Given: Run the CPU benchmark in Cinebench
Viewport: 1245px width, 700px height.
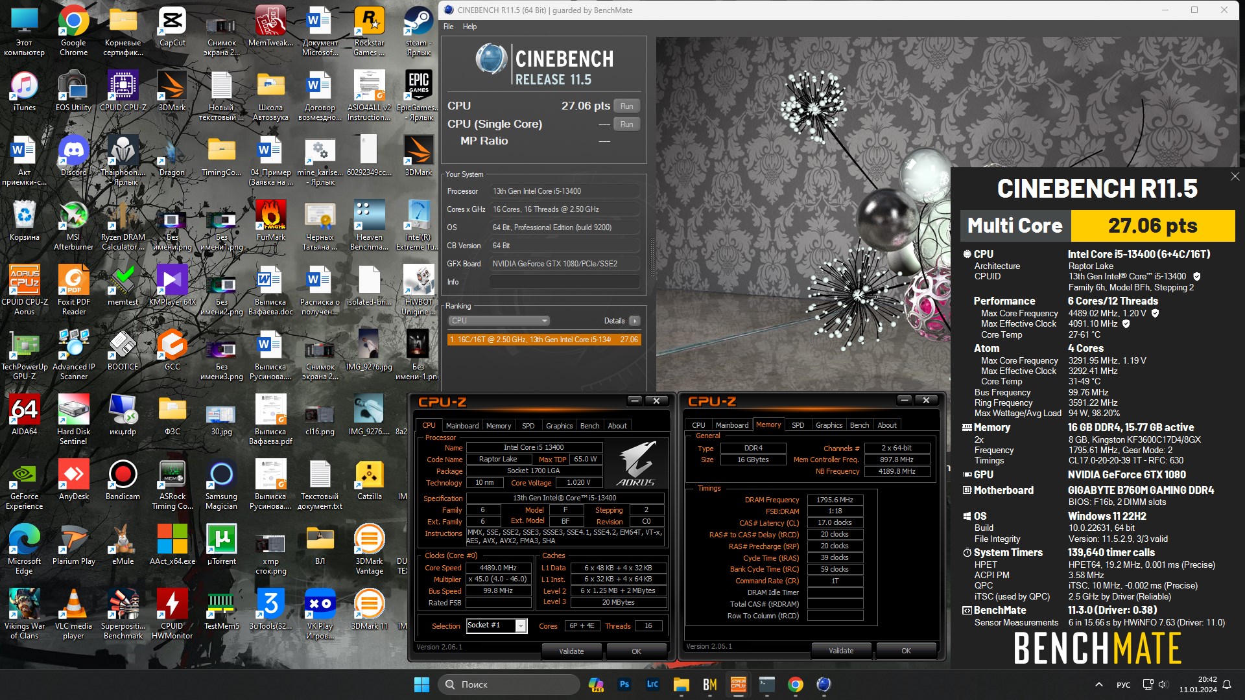Looking at the screenshot, I should (626, 106).
